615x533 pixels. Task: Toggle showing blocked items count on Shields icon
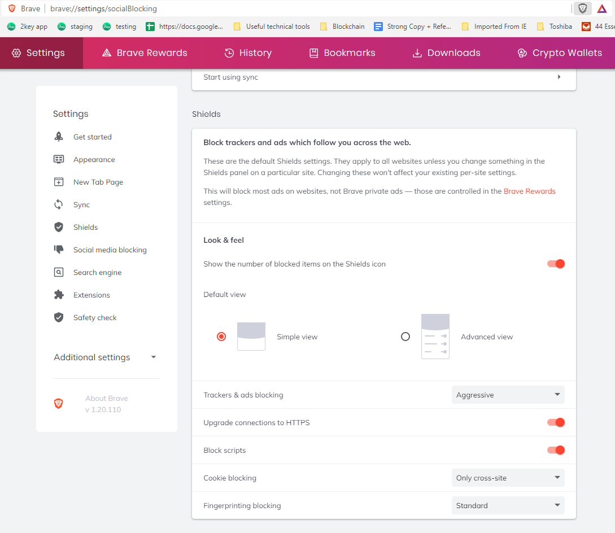pyautogui.click(x=556, y=264)
